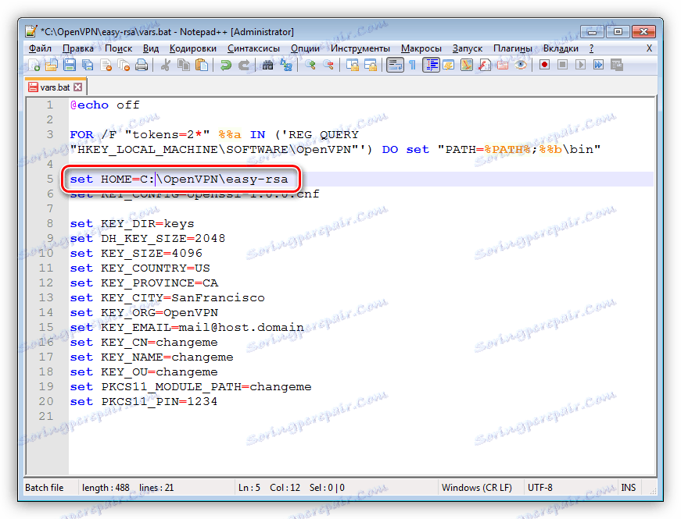Click the line 'set KEY_CITY=SanFrancisco'
The image size is (681, 519).
point(167,298)
